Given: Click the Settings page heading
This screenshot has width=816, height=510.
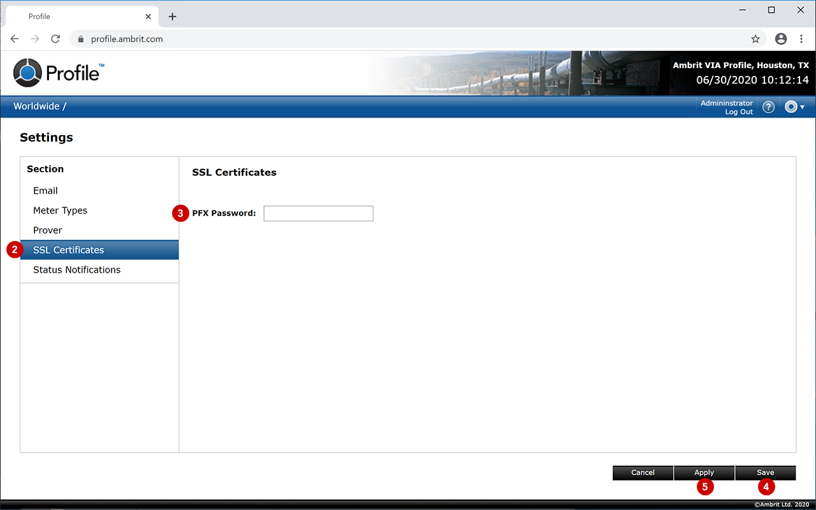Looking at the screenshot, I should (x=47, y=138).
